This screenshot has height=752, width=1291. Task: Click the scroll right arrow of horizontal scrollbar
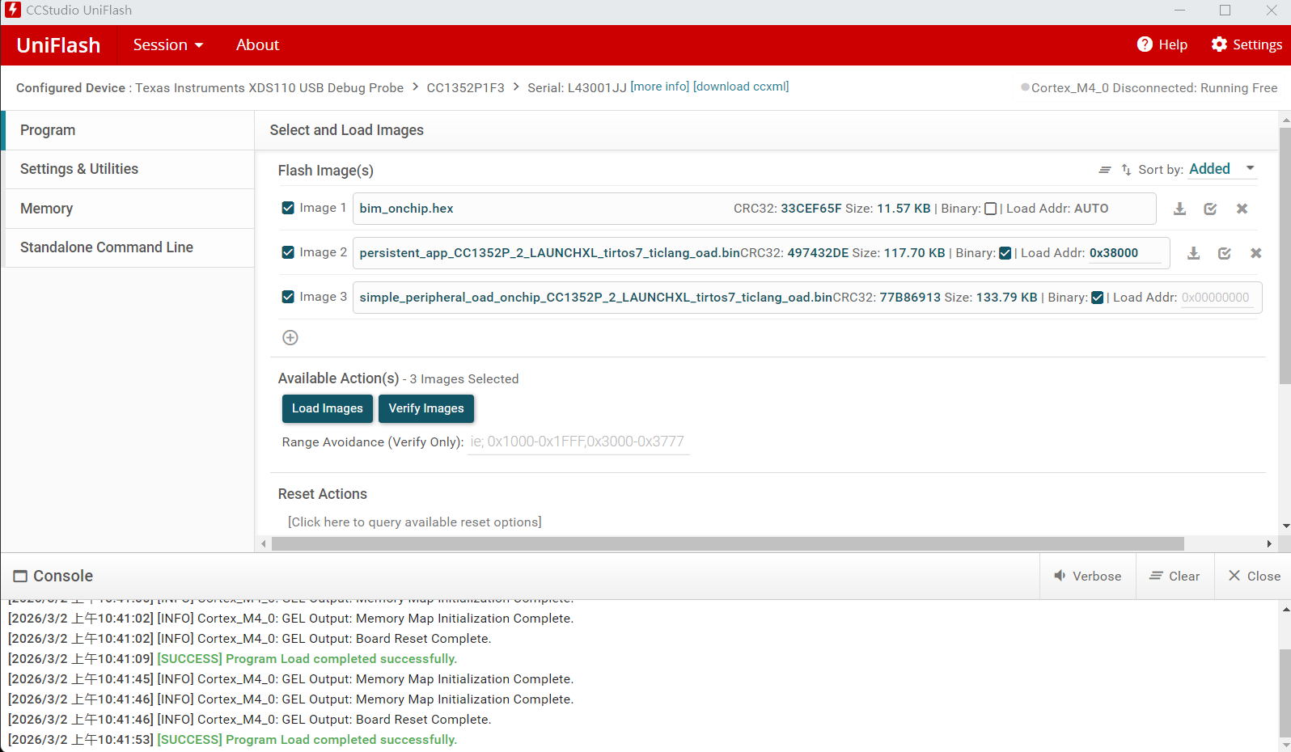(1269, 544)
